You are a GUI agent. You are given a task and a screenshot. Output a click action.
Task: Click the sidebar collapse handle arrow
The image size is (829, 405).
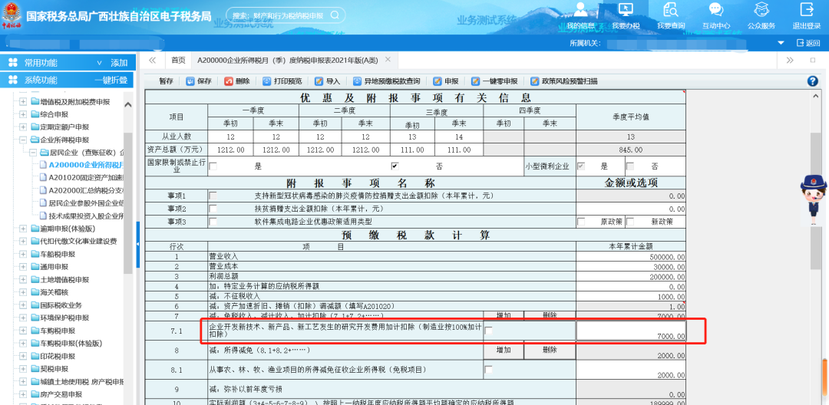click(138, 244)
